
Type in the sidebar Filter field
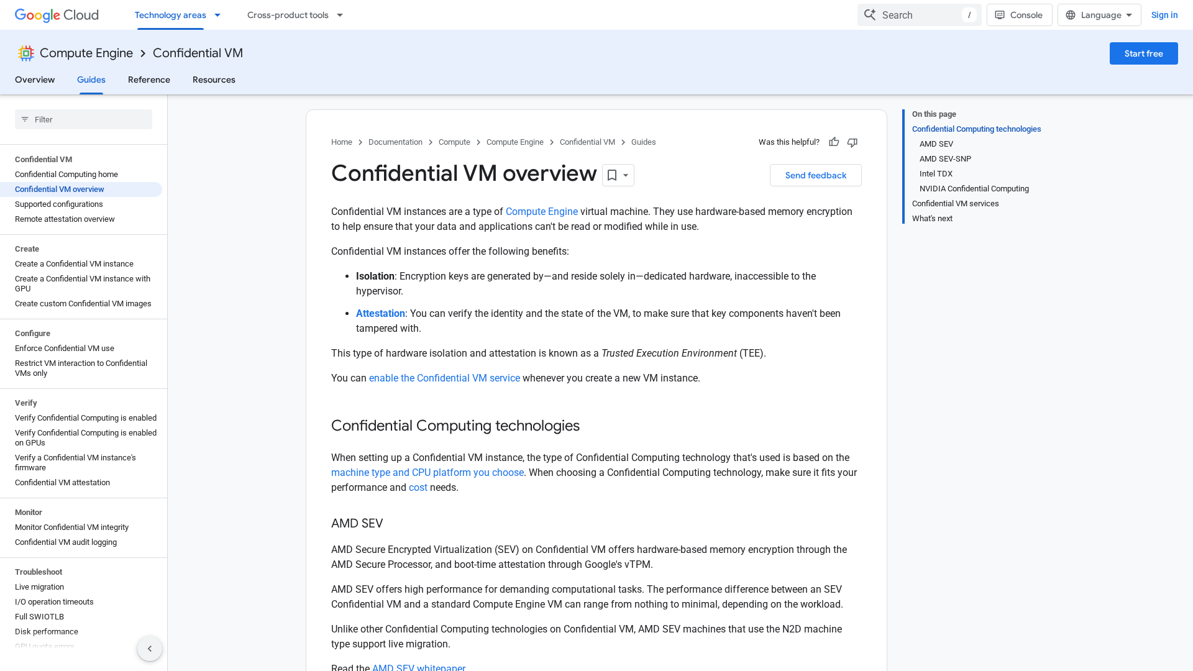(x=90, y=119)
